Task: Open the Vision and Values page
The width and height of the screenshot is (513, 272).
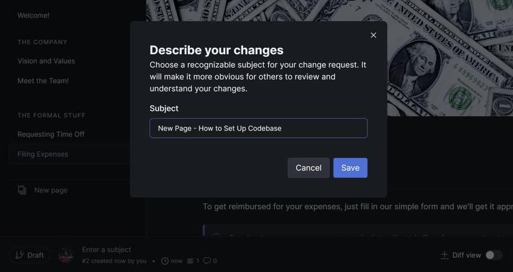Action: point(46,61)
